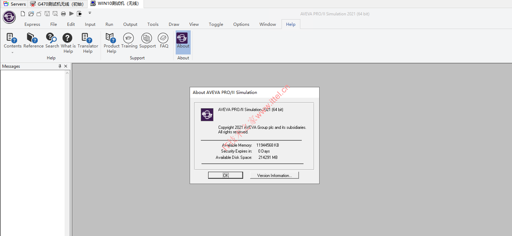Expand the Contents dropdown arrow
512x236 pixels.
click(x=13, y=53)
